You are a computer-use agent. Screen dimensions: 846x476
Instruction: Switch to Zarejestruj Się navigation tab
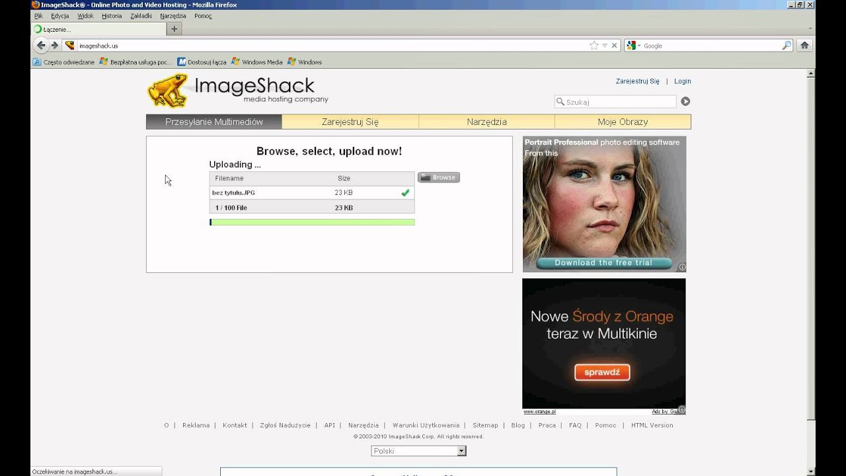click(350, 122)
